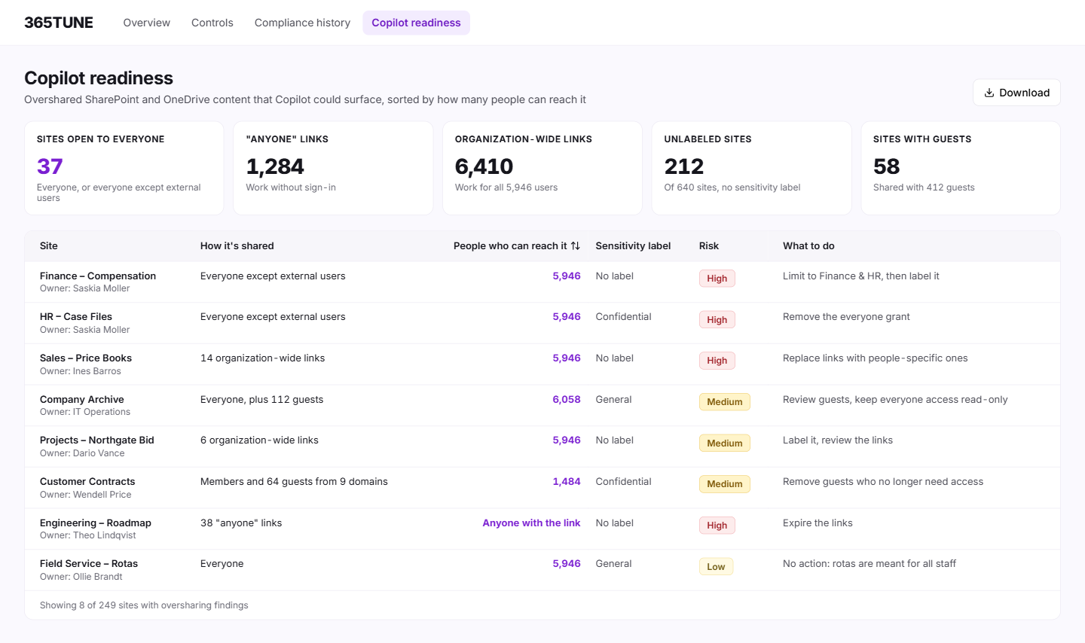This screenshot has height=643, width=1085.
Task: Click the Medium risk badge for Company Archive
Action: click(725, 402)
